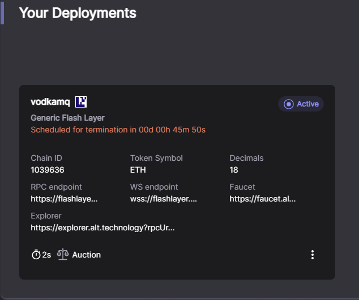Click the Scheduled for termination countdown text
359x300 pixels.
[118, 130]
